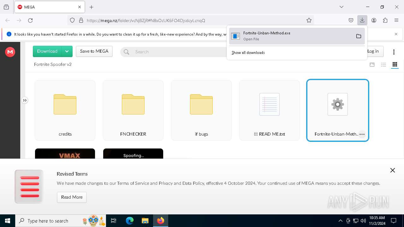Show download in containing folder
This screenshot has height=227, width=404.
(359, 36)
